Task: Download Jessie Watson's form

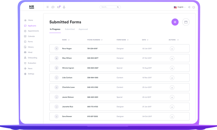Action: 172,97
